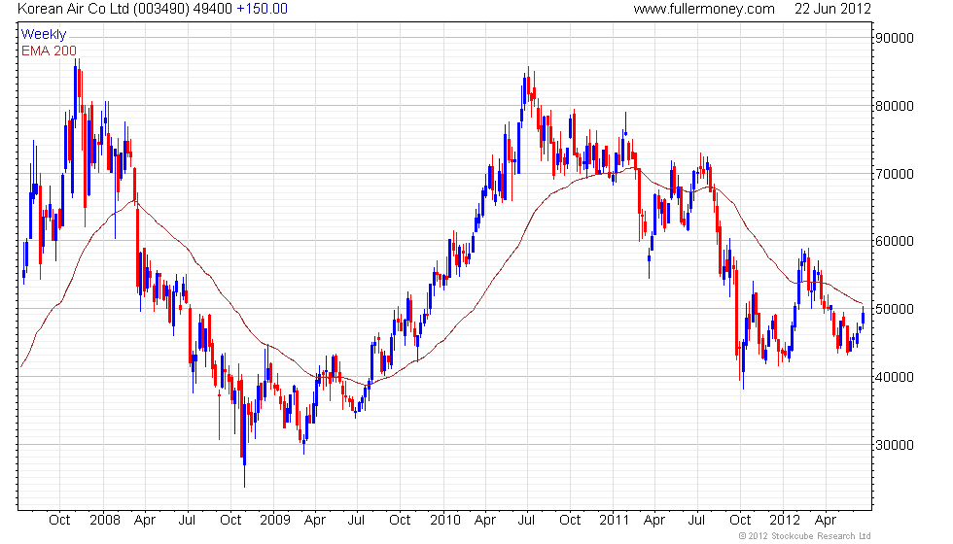Screen dimensions: 953x544
Task: Click the 2008 marker on time axis
Action: pos(103,520)
